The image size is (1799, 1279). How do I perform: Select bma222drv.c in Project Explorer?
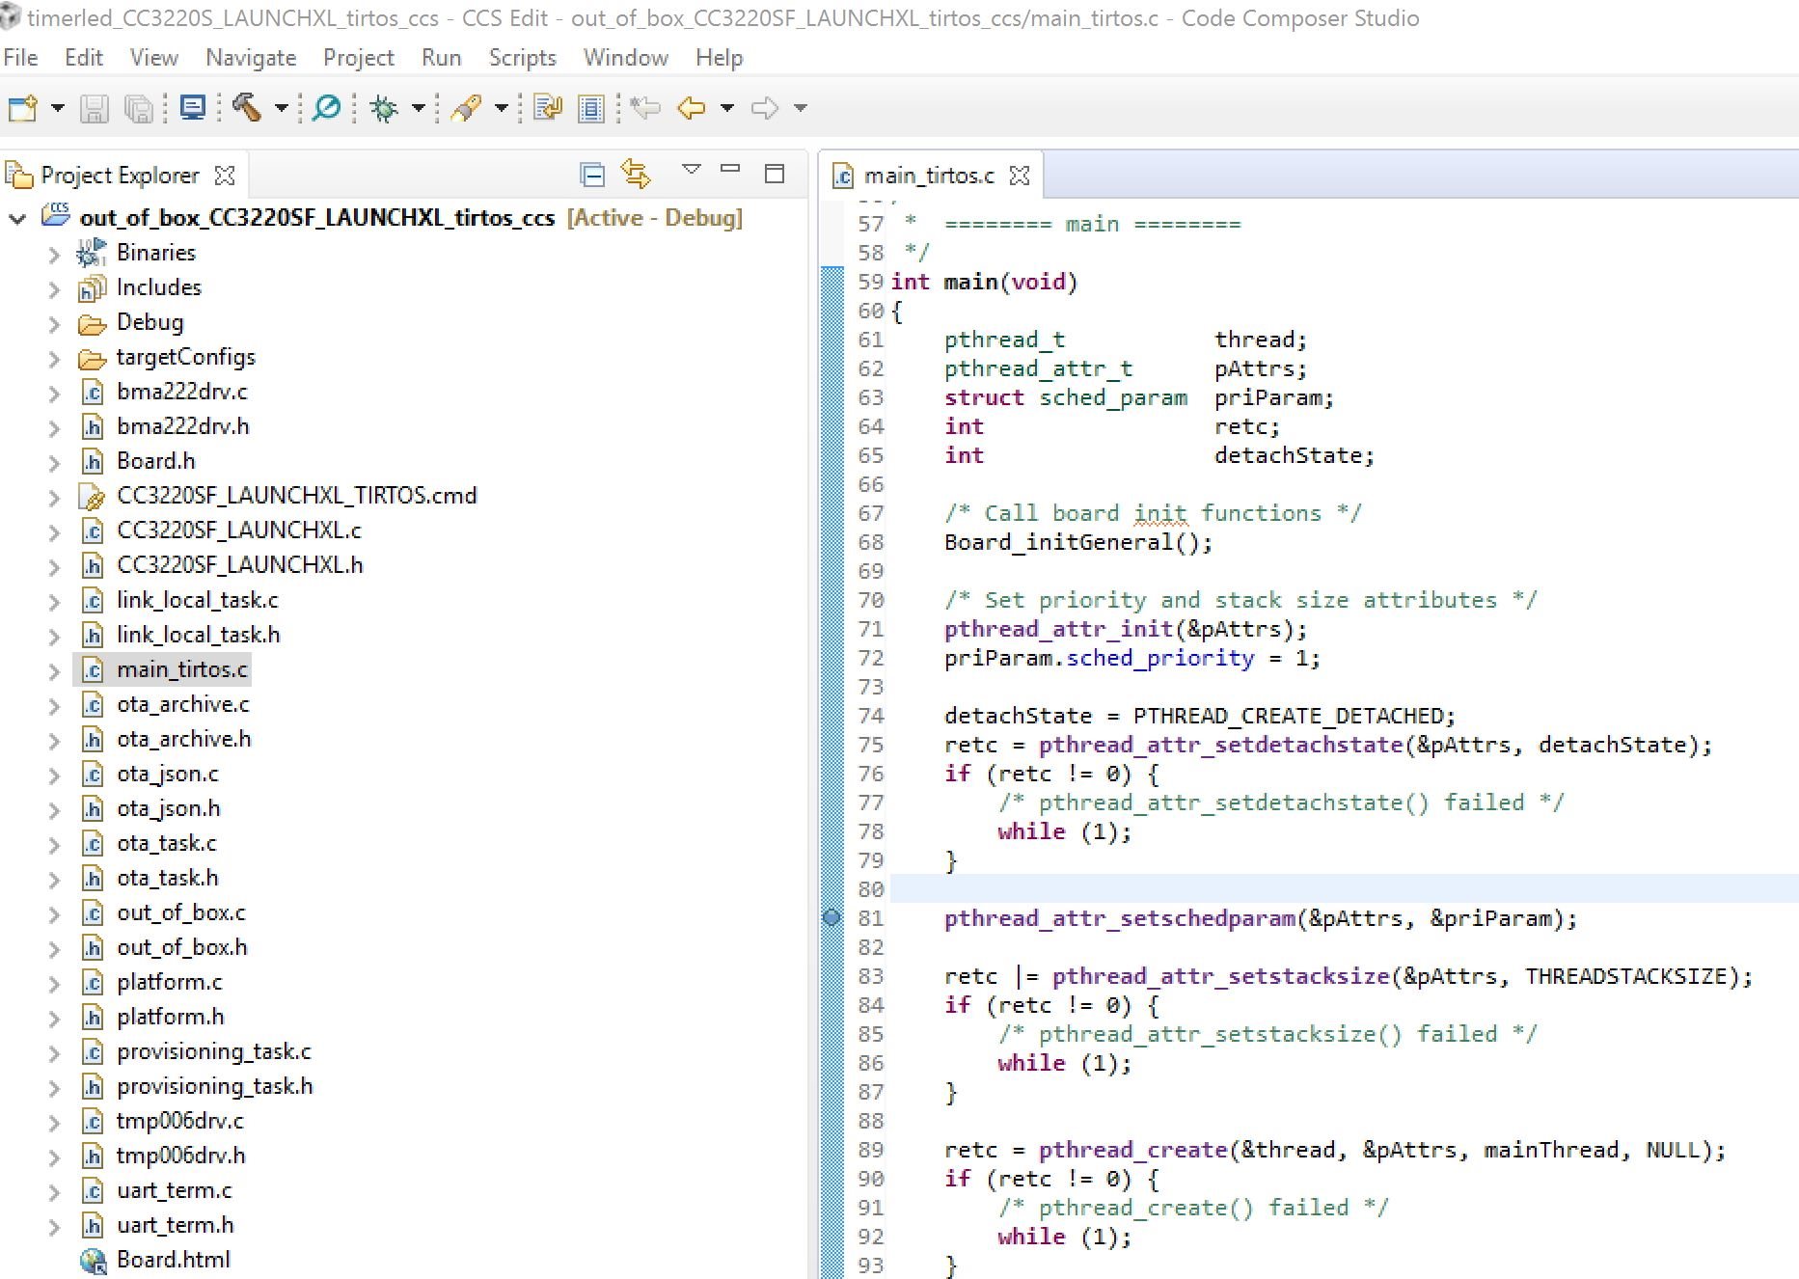tap(181, 392)
